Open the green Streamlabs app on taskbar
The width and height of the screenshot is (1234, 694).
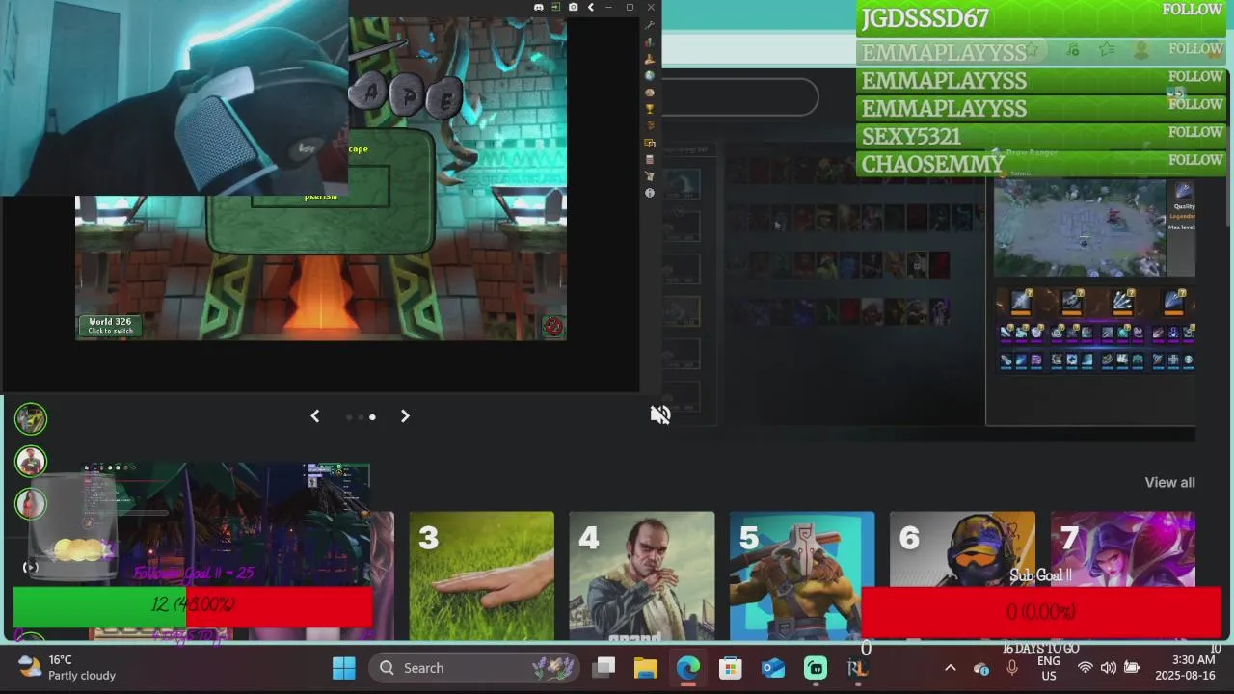pyautogui.click(x=816, y=668)
